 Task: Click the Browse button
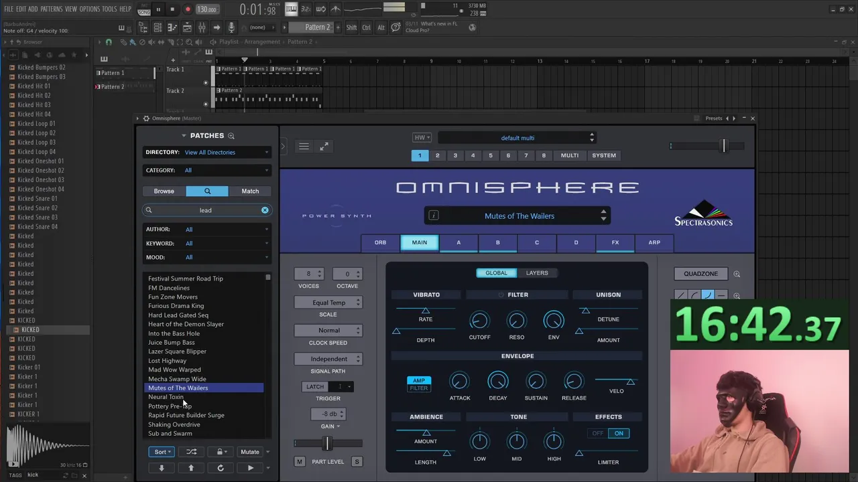click(x=164, y=191)
